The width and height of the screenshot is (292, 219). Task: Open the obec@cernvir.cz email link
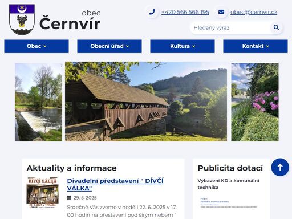pos(254,12)
